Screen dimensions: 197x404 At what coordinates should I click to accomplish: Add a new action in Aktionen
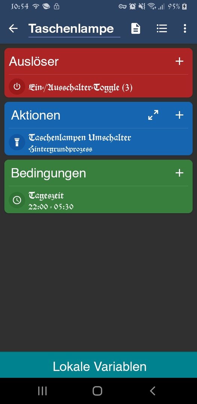pos(179,115)
